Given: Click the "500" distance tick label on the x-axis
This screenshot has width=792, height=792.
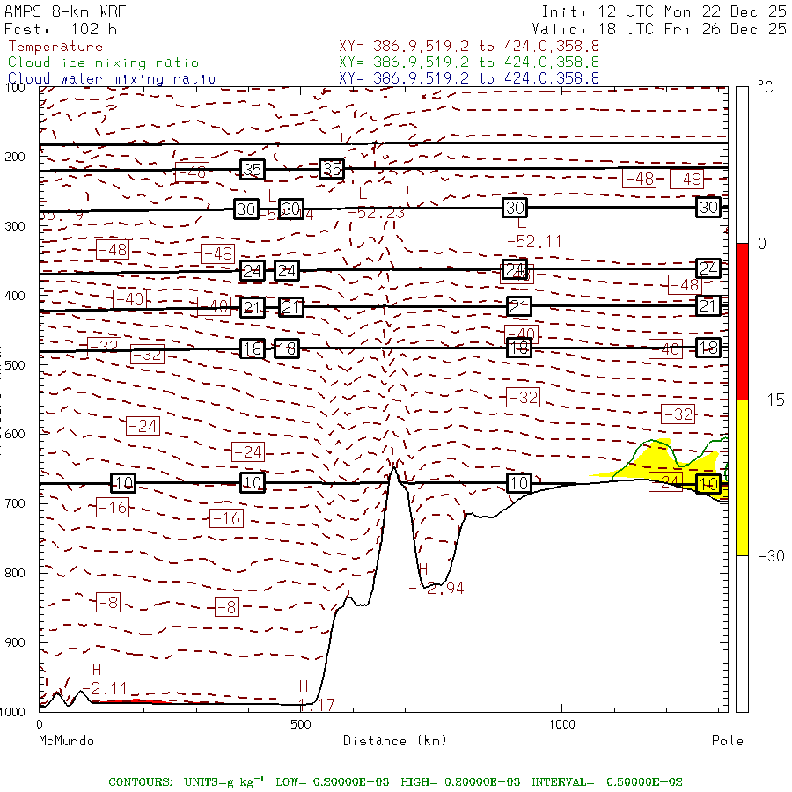Looking at the screenshot, I should [301, 724].
